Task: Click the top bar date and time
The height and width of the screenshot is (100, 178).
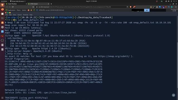Action: pyautogui.click(x=92, y=1)
